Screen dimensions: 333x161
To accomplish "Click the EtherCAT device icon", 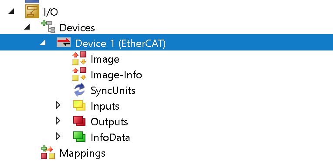I will click(x=64, y=42).
